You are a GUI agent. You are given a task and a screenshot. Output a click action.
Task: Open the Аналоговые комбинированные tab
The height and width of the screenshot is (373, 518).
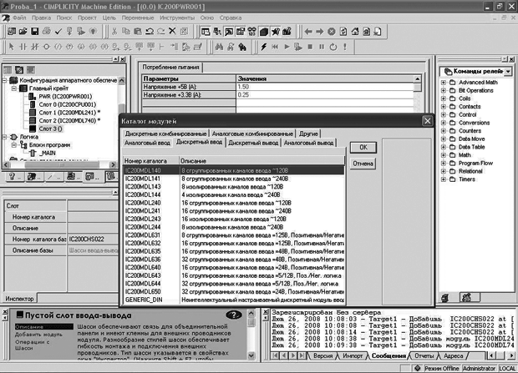point(252,134)
